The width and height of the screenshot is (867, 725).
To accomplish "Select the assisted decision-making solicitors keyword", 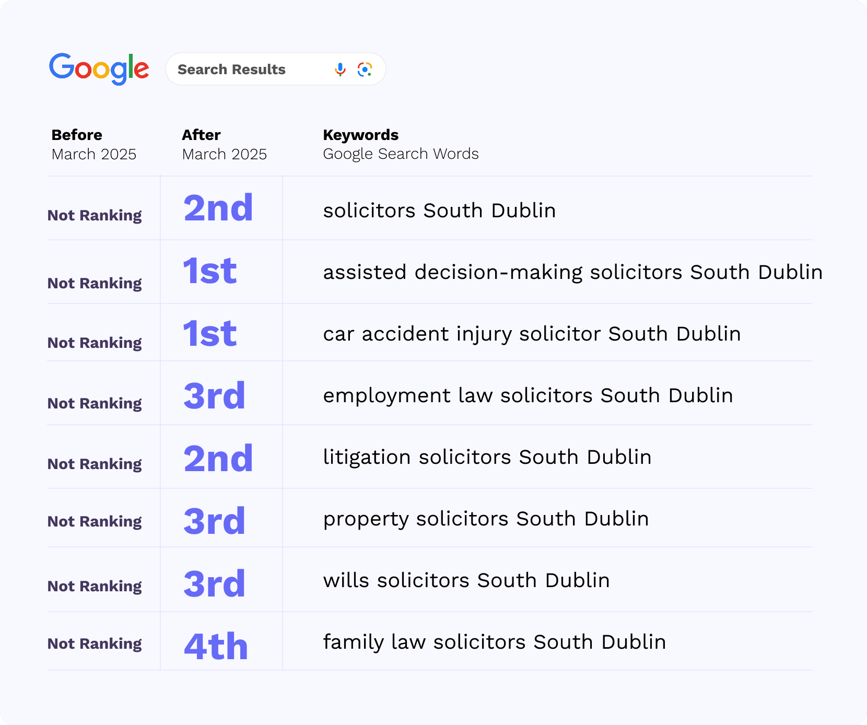I will [572, 272].
